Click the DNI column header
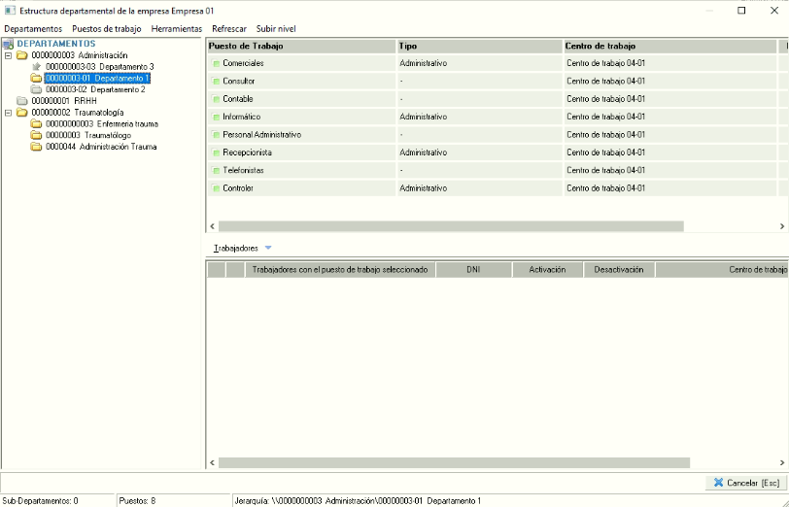The width and height of the screenshot is (789, 507). pyautogui.click(x=473, y=270)
